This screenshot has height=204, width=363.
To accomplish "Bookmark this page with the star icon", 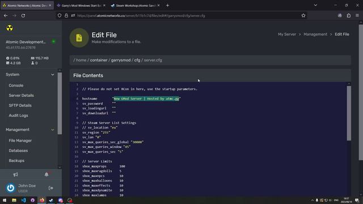I will [303, 15].
